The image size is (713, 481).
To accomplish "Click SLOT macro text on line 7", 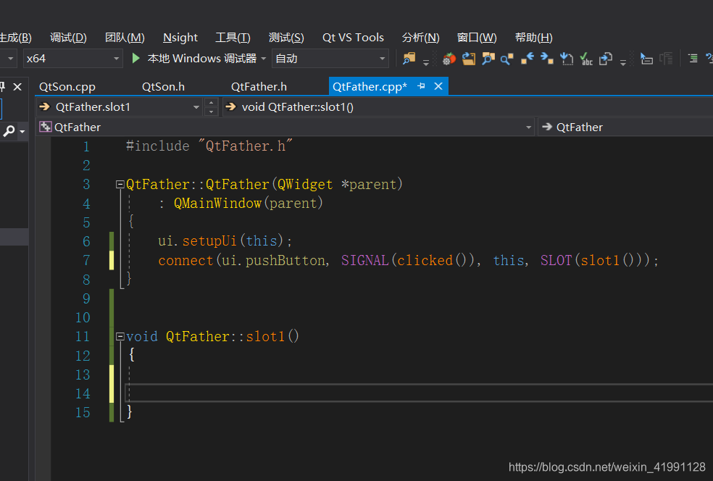I will coord(556,260).
